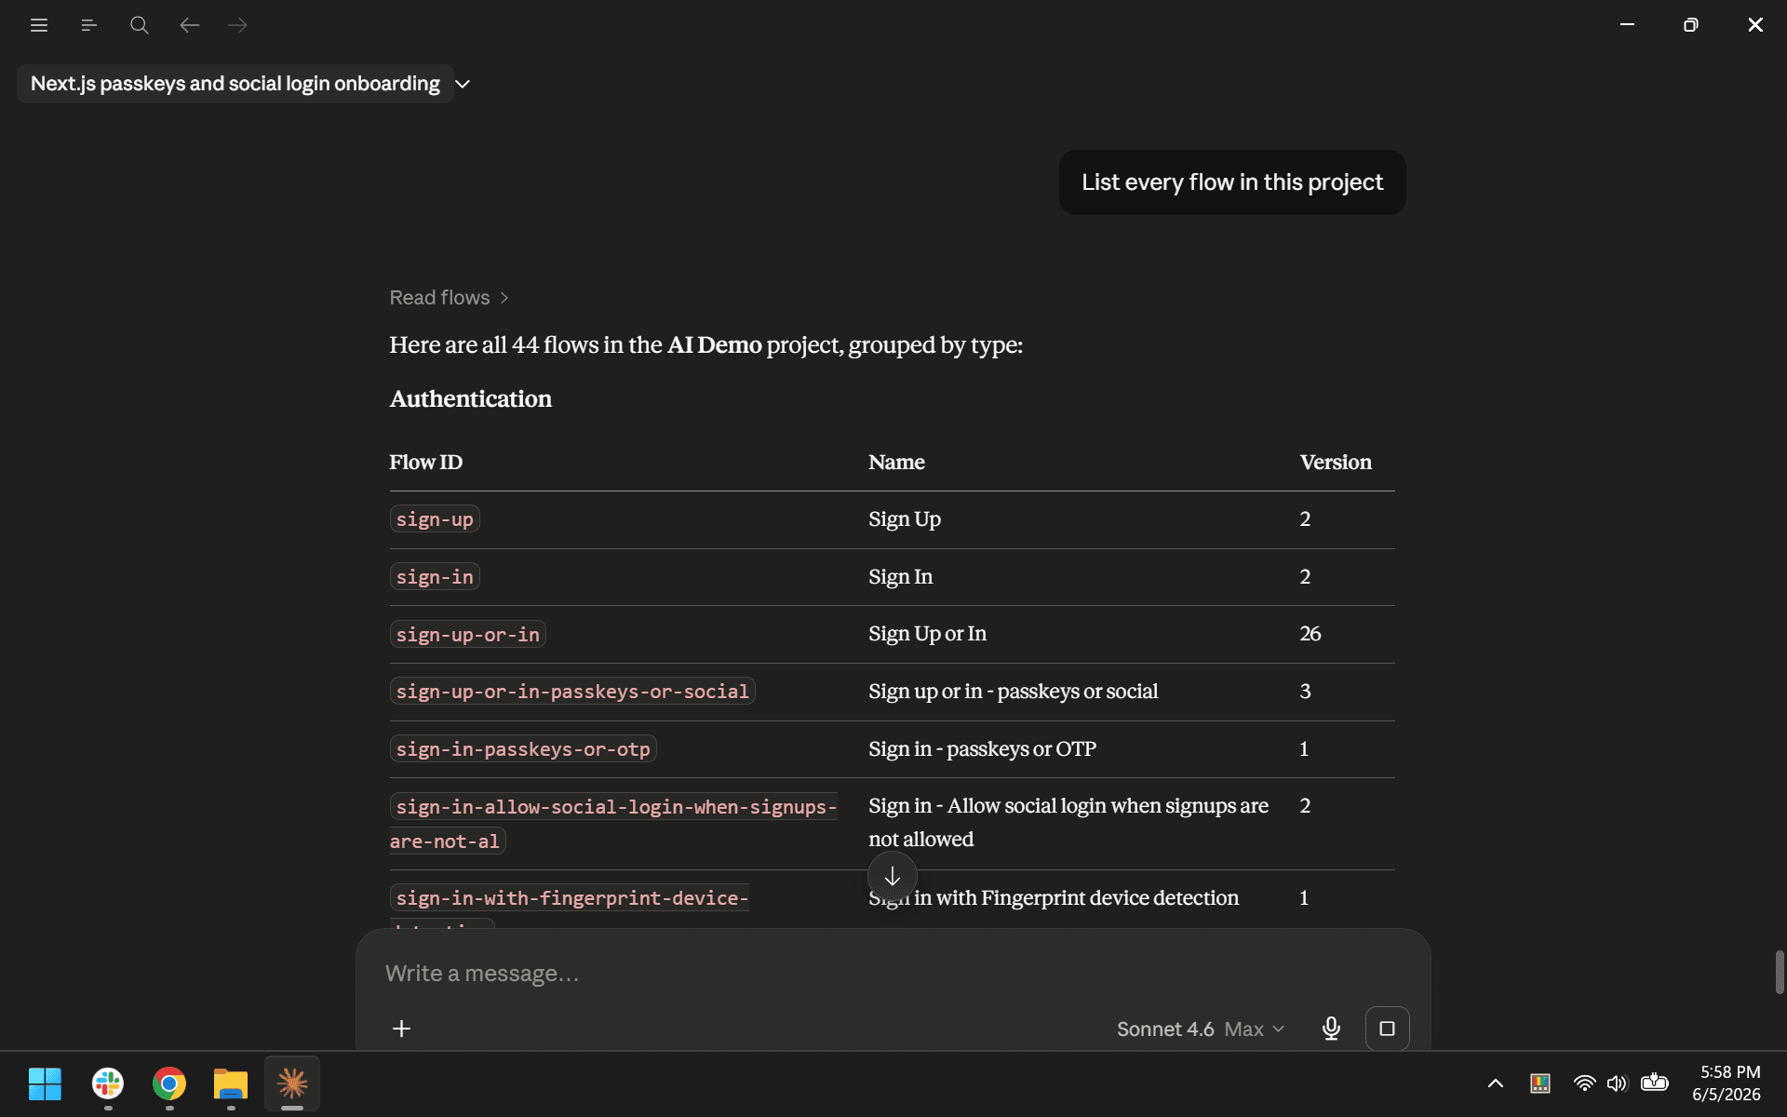Click the user message List every flow
This screenshot has height=1117, width=1787.
[x=1232, y=182]
